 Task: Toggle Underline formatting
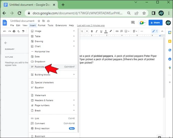pyautogui.click(x=101, y=31)
